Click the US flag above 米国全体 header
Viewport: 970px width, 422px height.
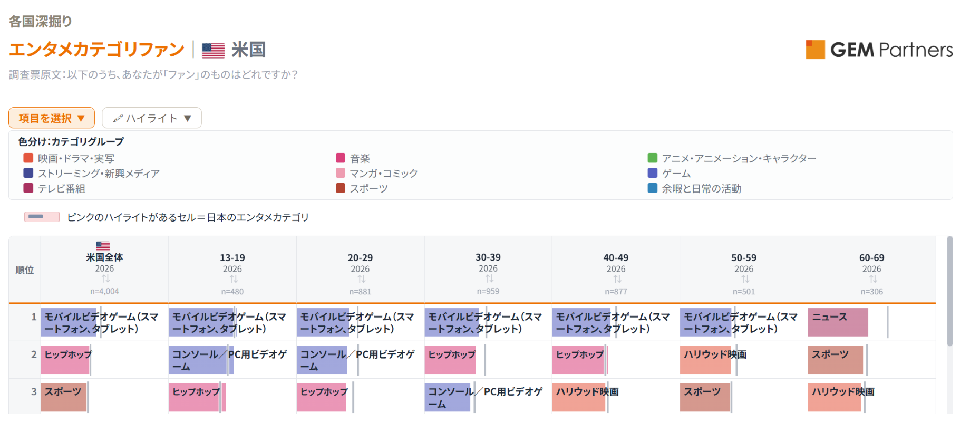[103, 246]
